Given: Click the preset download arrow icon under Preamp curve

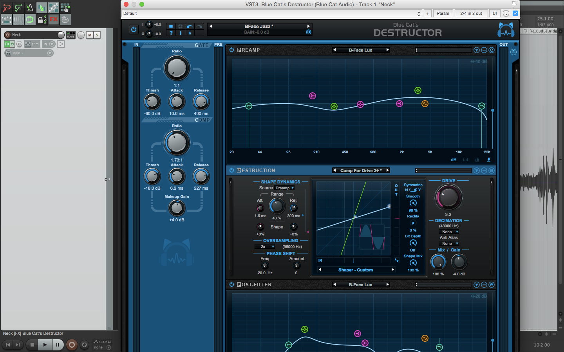Looking at the screenshot, I should pyautogui.click(x=488, y=160).
